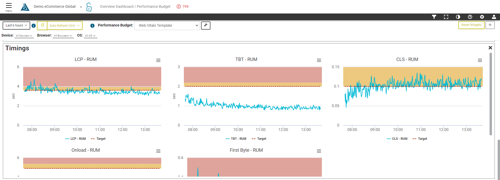The image size is (500, 180).
Task: Open the hamburger menu
Action: [x=9, y=7]
